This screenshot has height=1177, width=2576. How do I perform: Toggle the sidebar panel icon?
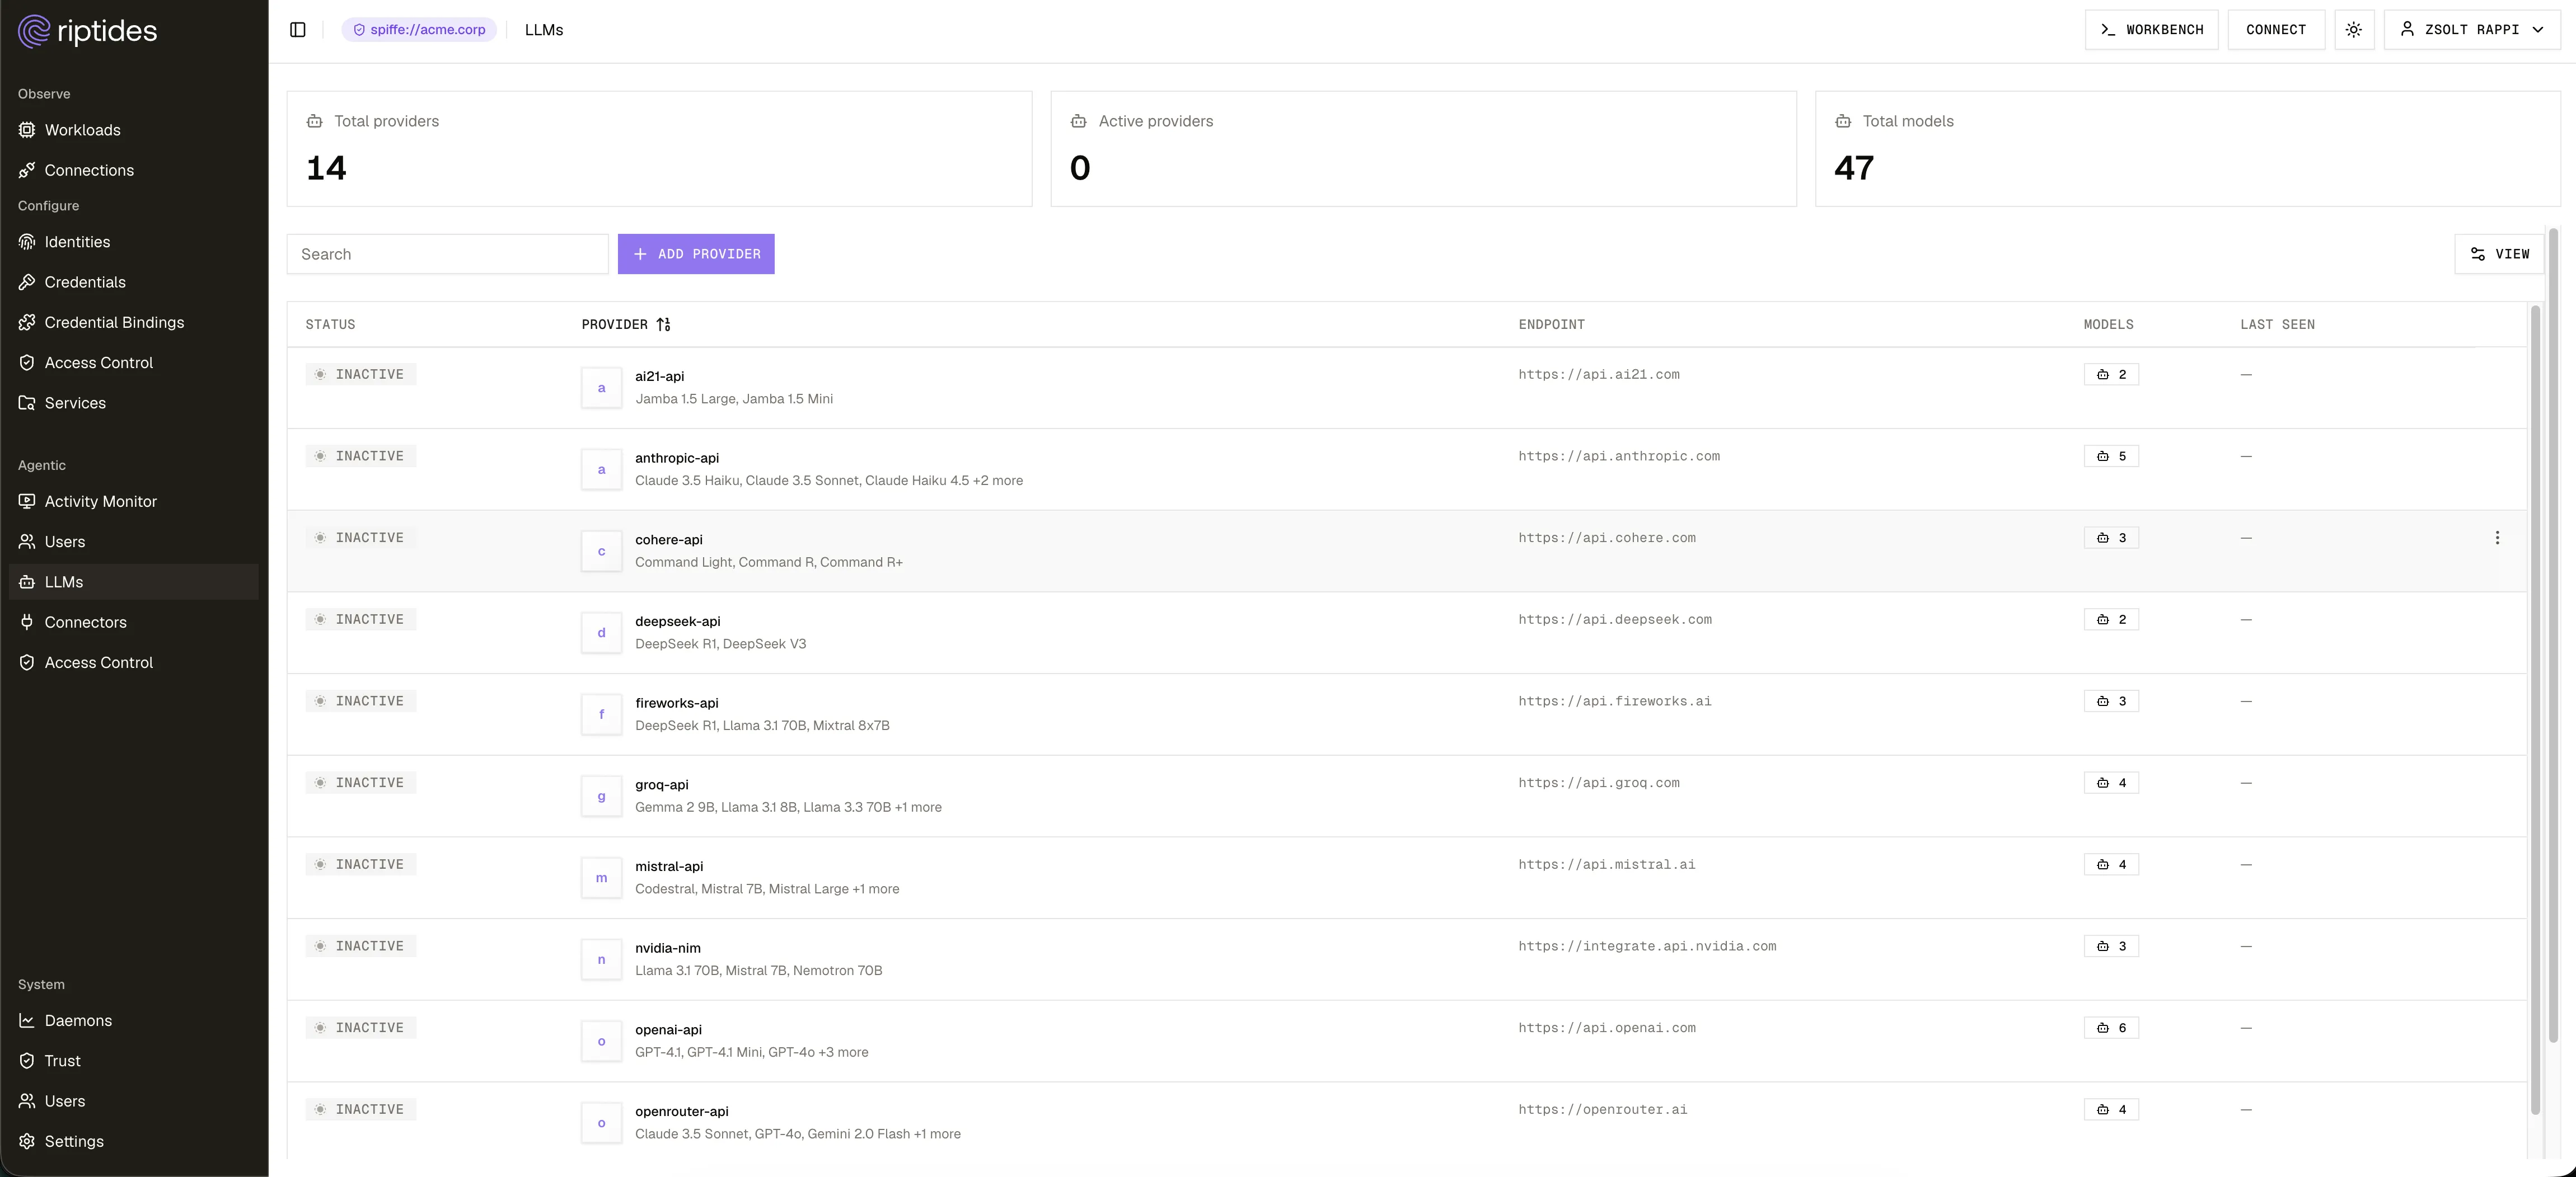click(297, 30)
